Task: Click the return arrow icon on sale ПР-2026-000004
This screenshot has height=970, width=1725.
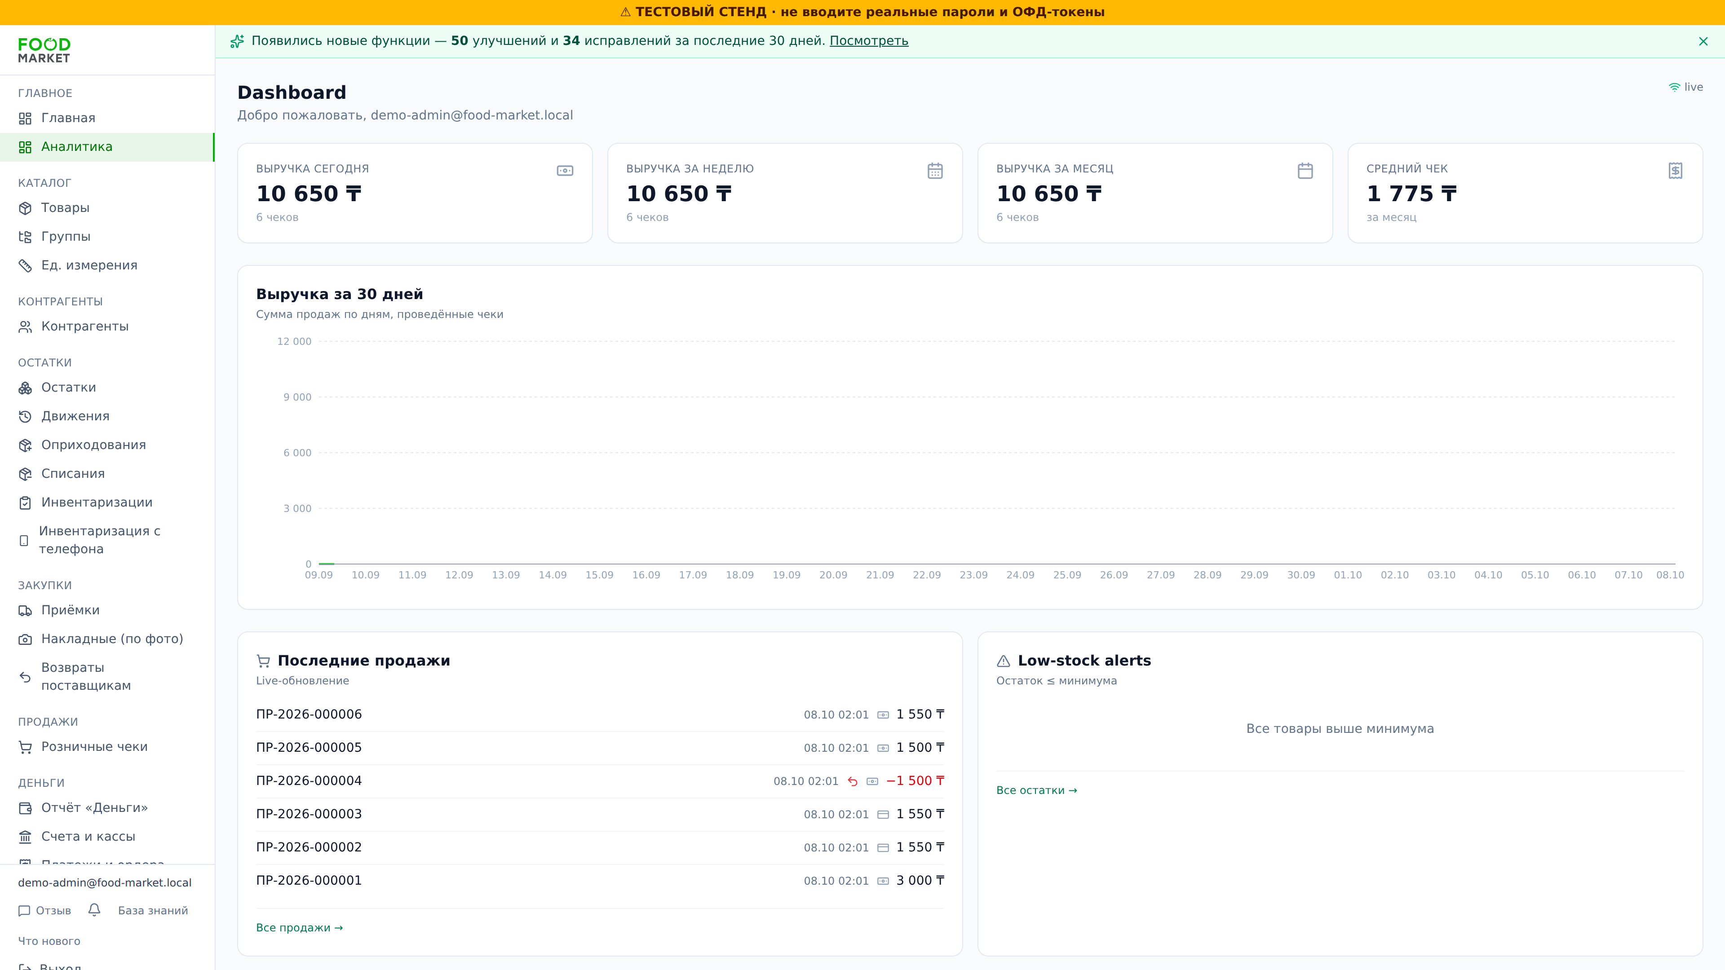Action: pos(853,781)
